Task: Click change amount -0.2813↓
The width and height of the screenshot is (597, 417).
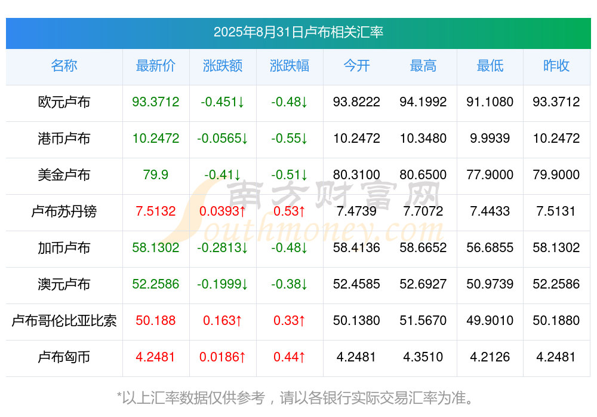Action: (x=223, y=248)
